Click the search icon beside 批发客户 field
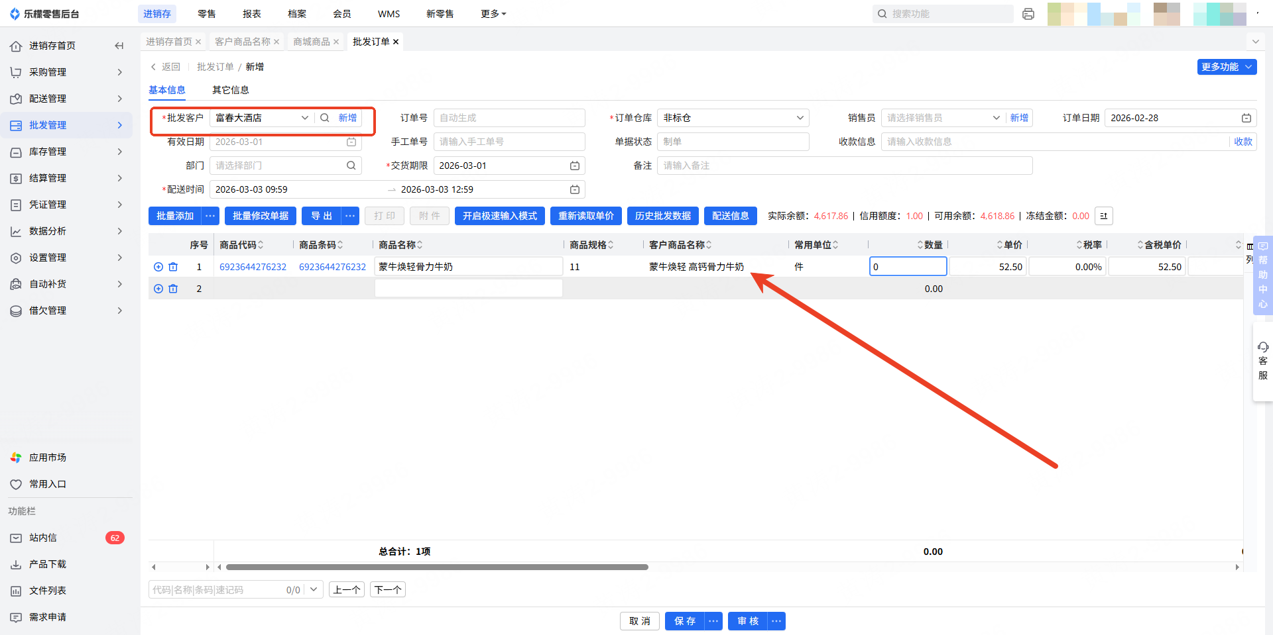This screenshot has width=1273, height=635. click(325, 118)
